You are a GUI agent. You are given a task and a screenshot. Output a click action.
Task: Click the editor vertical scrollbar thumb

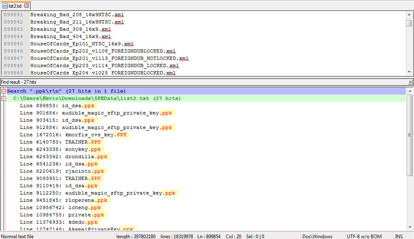pyautogui.click(x=409, y=23)
